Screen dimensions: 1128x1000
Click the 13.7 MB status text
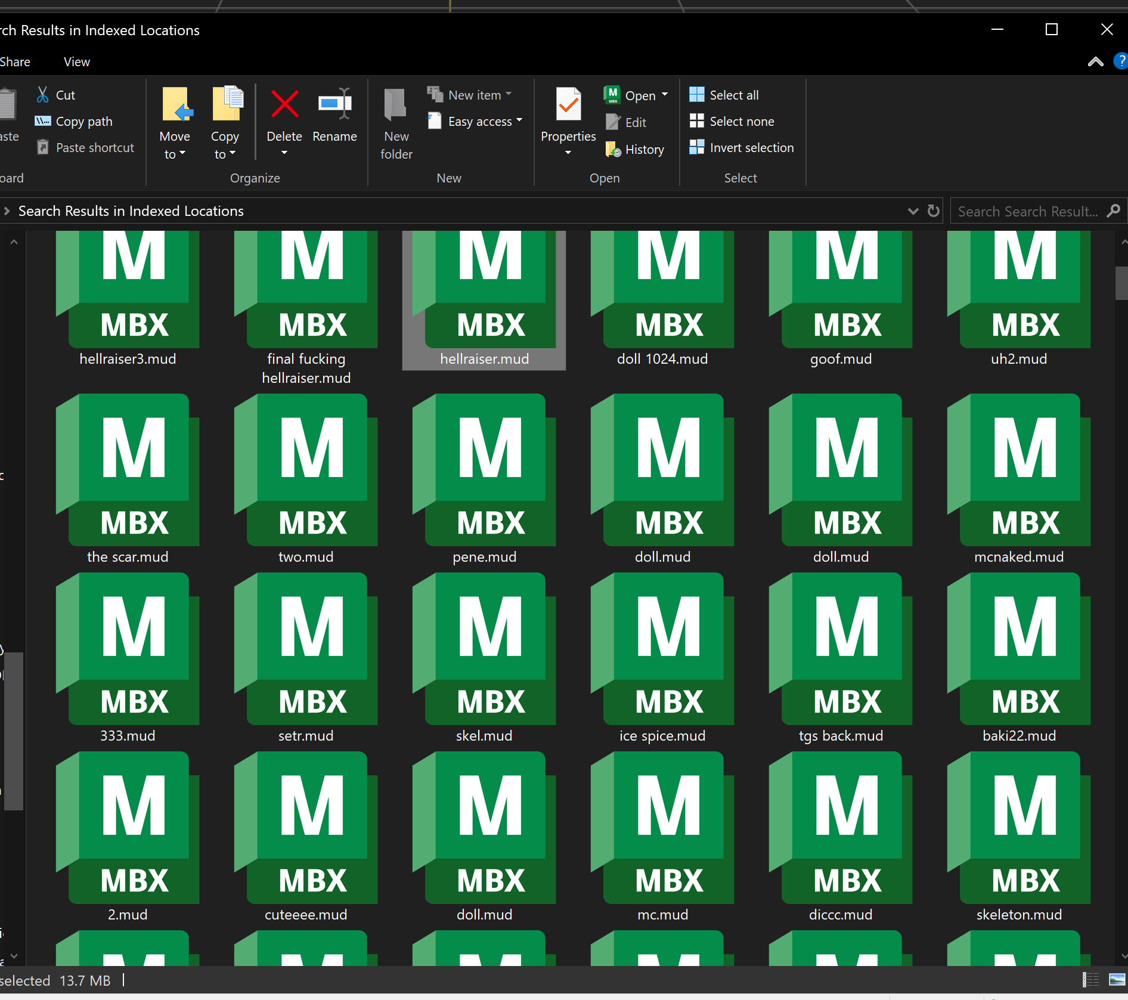click(85, 980)
